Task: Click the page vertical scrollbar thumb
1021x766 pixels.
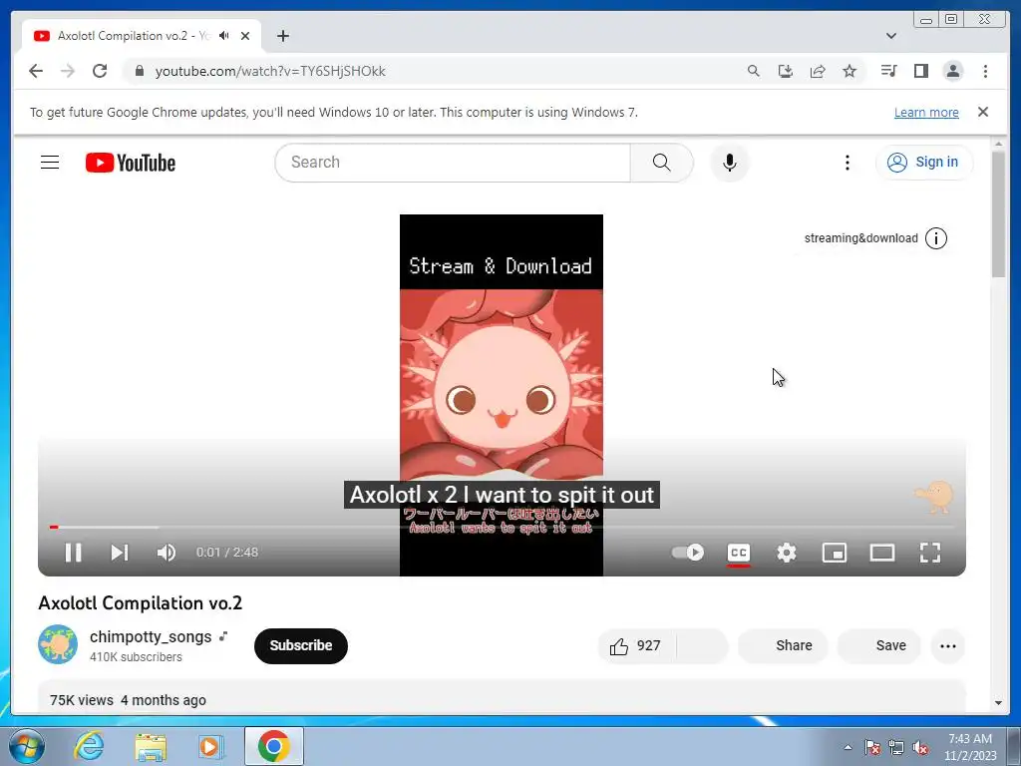Action: [x=999, y=213]
